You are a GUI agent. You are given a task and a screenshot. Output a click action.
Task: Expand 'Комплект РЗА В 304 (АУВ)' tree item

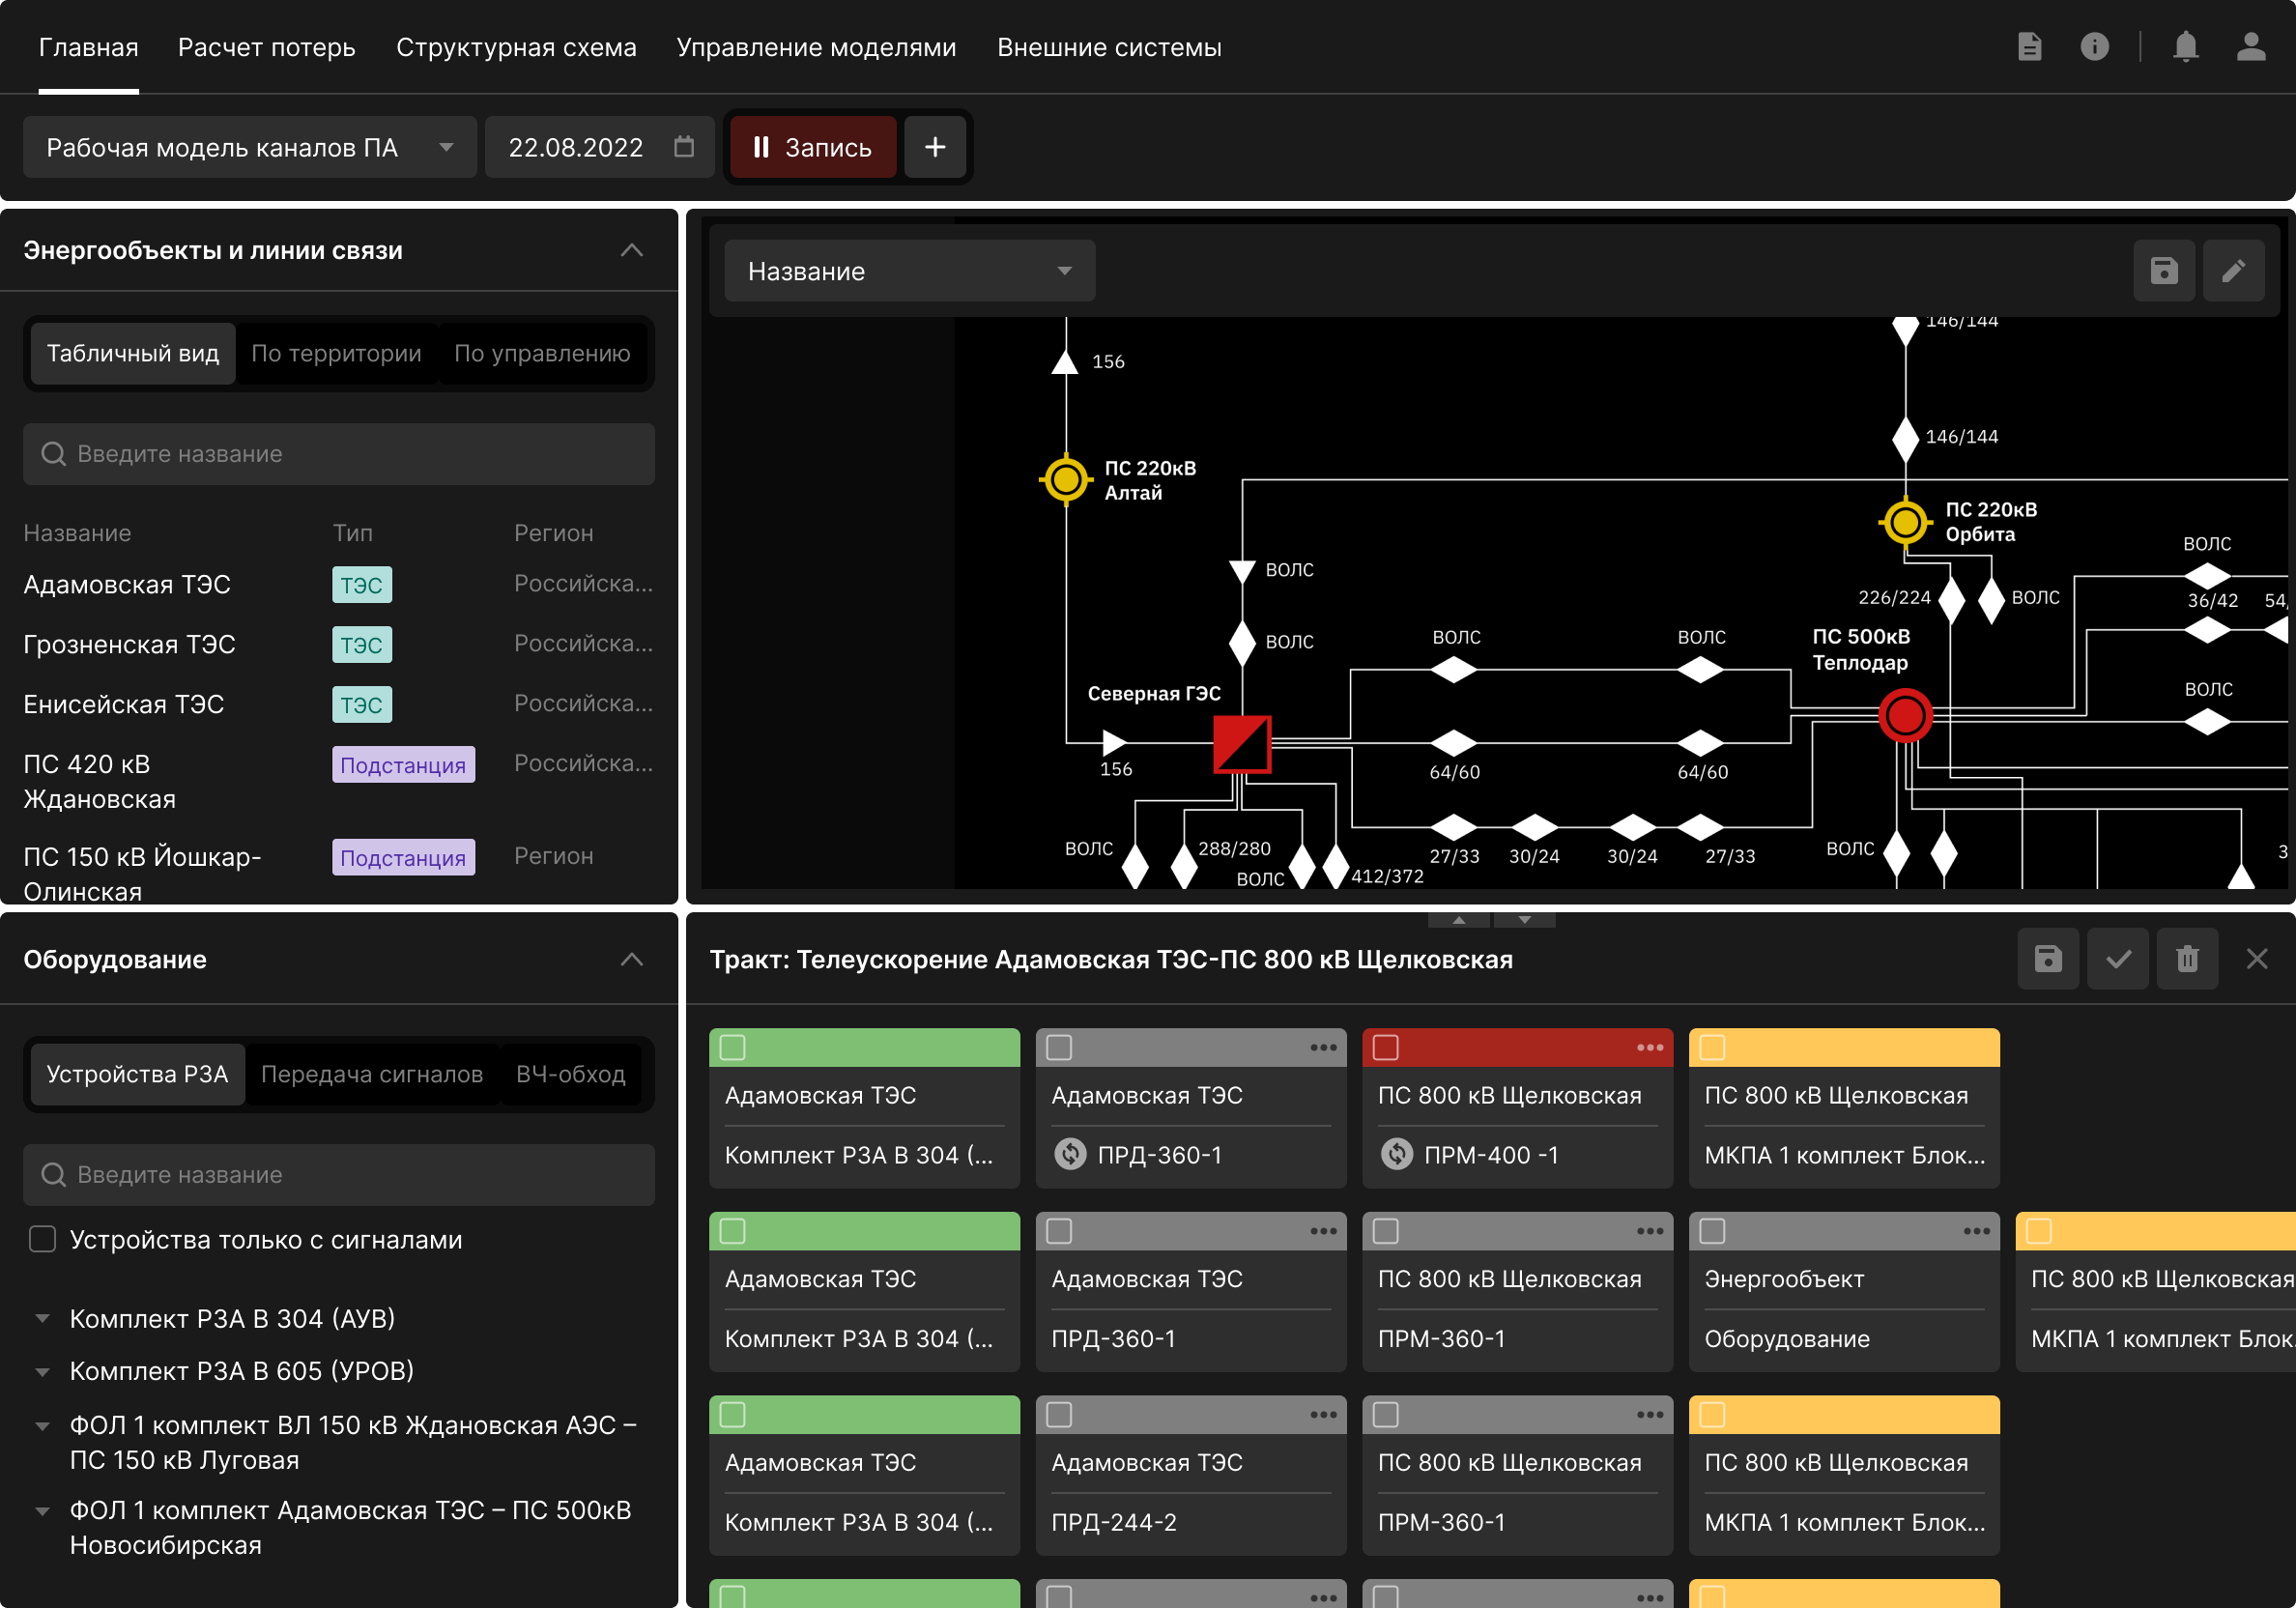click(x=41, y=1318)
